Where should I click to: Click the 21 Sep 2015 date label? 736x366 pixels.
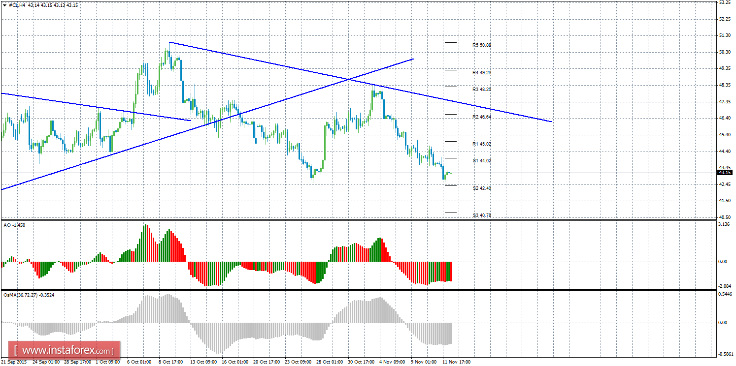14,362
